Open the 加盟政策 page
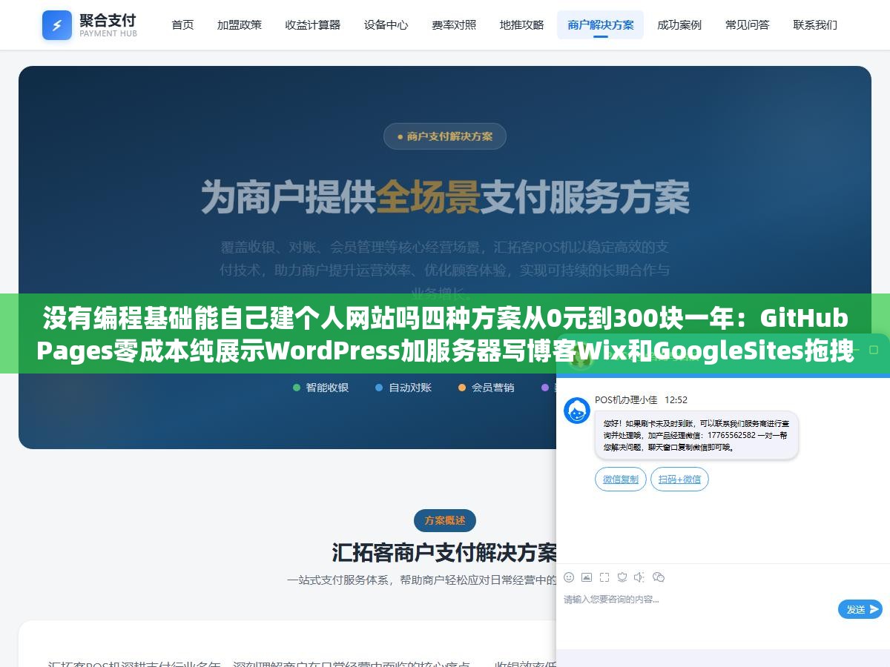Viewport: 890px width, 667px height. click(x=240, y=25)
